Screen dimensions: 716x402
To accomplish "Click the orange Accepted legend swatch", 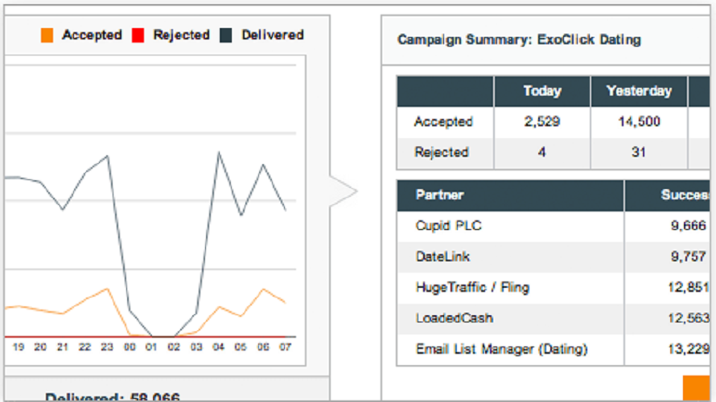I will pos(47,35).
